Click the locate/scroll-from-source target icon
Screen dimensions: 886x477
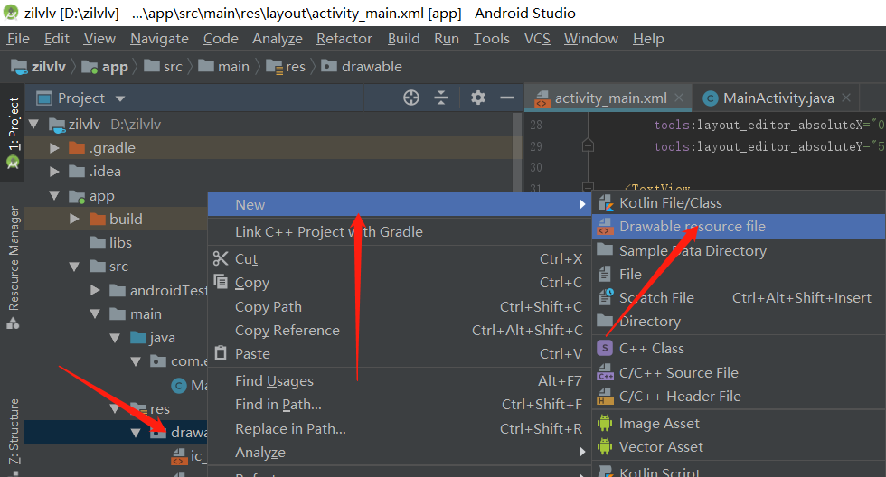(411, 98)
